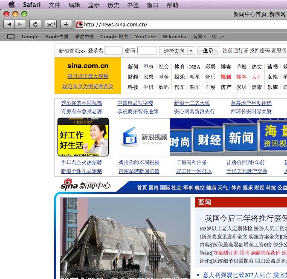The width and height of the screenshot is (287, 279).
Task: Click the 牛年名企火热招聘 link
Action: [x=81, y=163]
